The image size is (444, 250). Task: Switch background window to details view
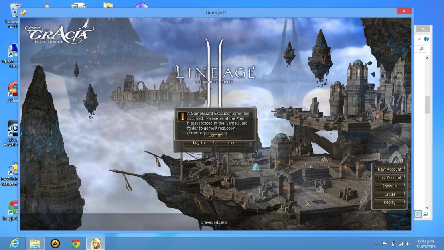[x=418, y=214]
